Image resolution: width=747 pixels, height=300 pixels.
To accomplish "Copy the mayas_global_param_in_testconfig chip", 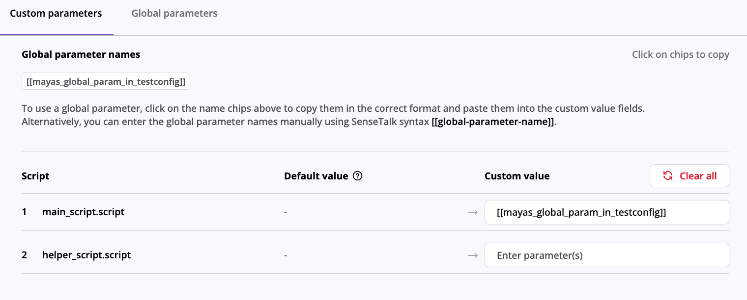I will (106, 81).
